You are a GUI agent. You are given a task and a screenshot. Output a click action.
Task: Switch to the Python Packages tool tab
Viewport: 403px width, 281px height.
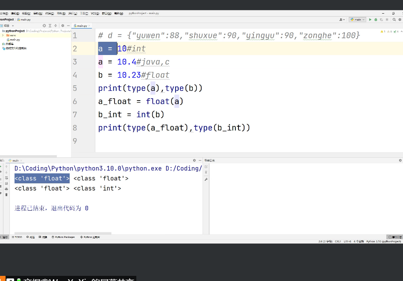[63, 237]
